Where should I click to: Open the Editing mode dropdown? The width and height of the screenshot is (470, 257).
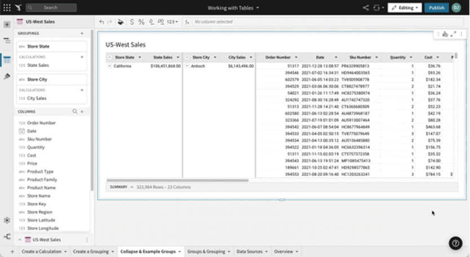[404, 8]
